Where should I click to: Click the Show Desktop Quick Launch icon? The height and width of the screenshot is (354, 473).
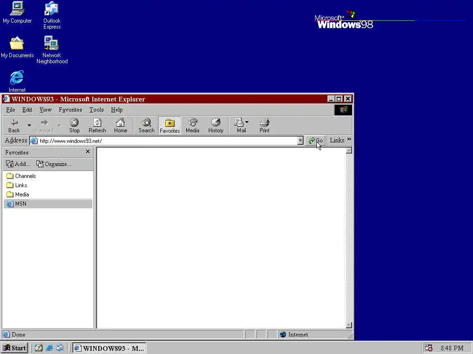coord(38,348)
